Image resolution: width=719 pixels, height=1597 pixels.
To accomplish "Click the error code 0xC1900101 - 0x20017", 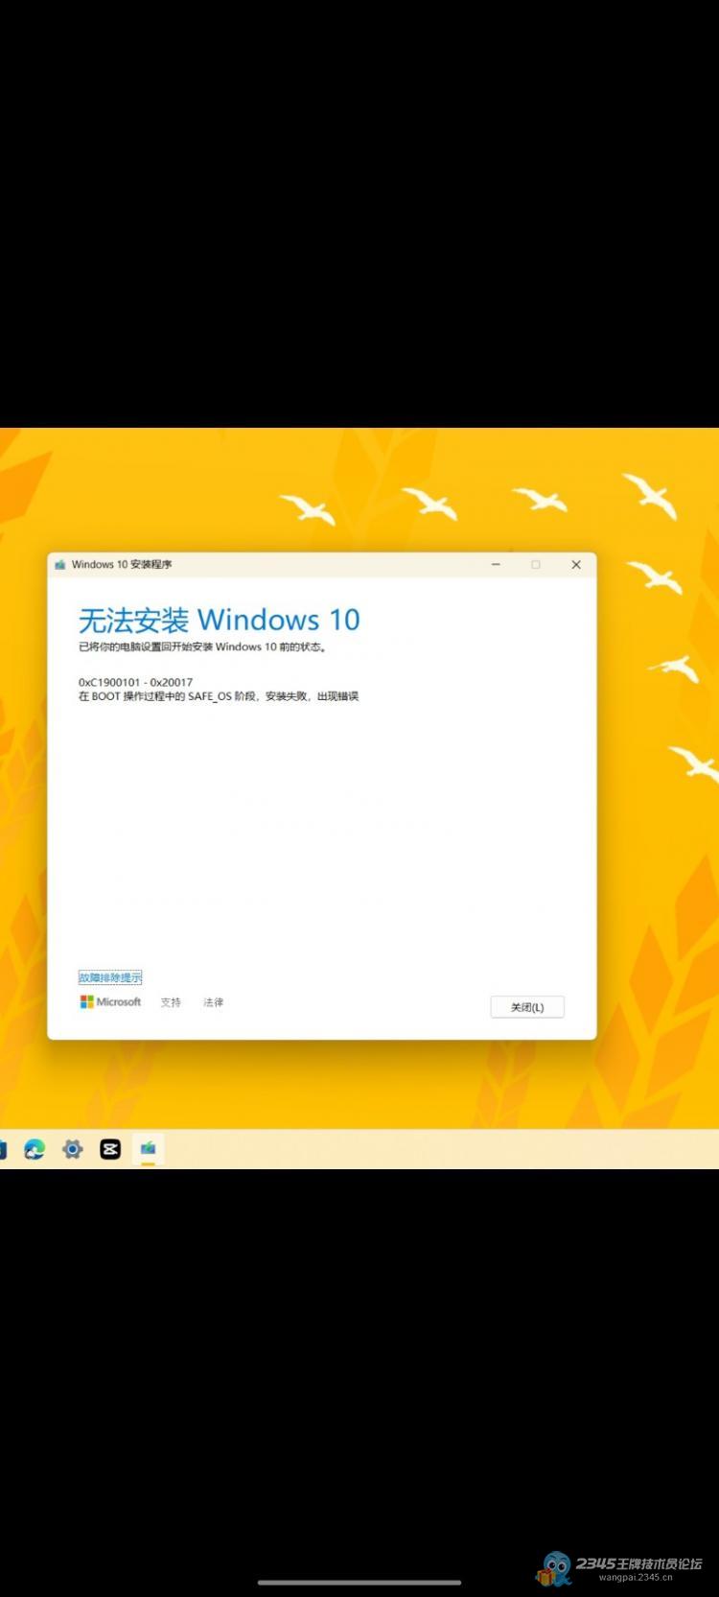I will click(135, 683).
